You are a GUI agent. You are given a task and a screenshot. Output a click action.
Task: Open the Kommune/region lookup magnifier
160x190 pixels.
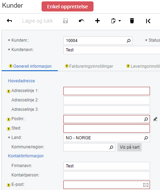click(x=111, y=147)
